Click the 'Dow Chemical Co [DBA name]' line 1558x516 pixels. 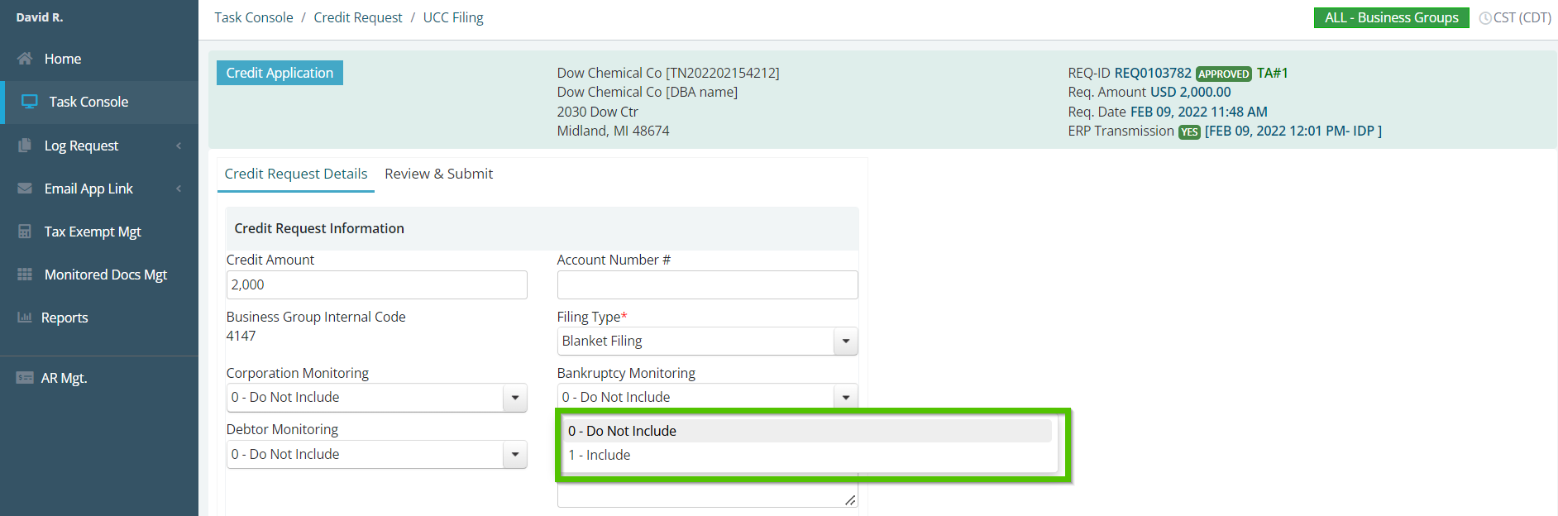[x=648, y=92]
